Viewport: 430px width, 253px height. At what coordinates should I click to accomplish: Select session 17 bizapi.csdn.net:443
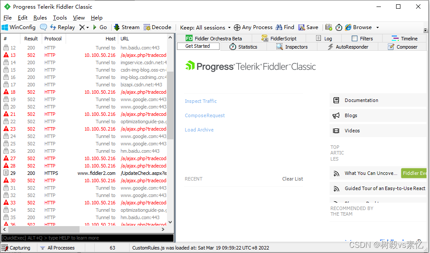85,85
